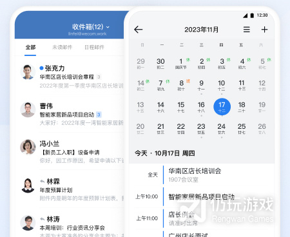Select calendar date 30
Image resolution: width=290 pixels, height=237 pixels.
click(160, 64)
